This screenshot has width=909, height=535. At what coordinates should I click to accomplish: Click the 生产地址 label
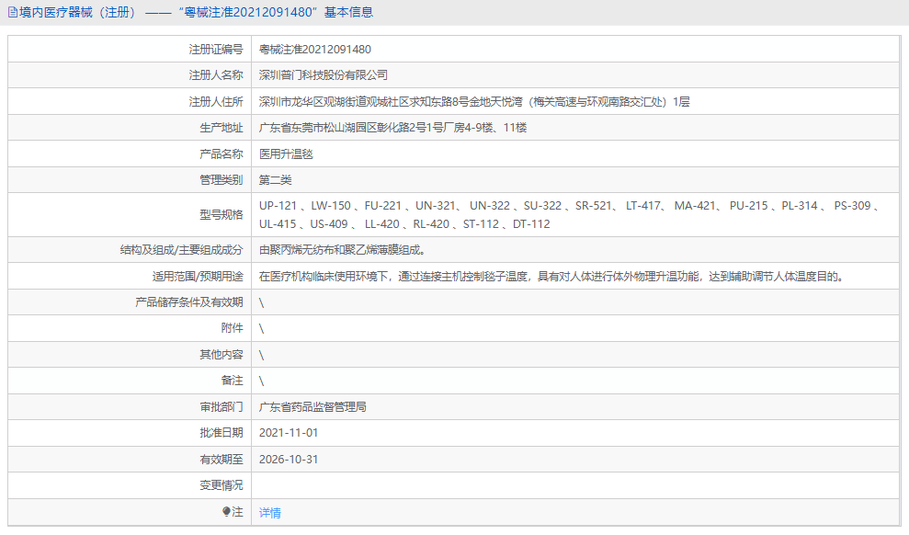tap(221, 128)
